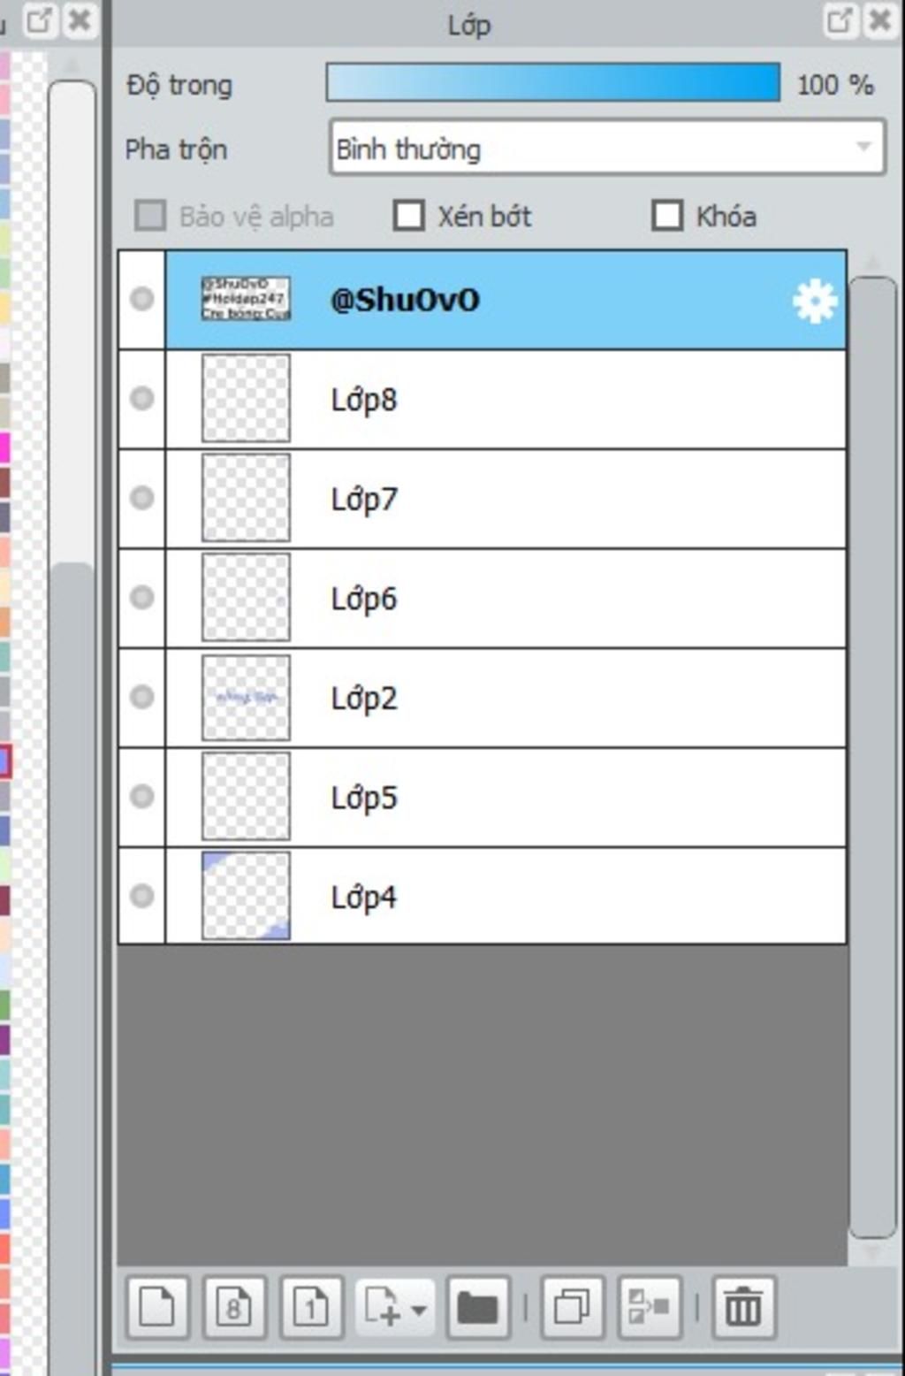Enable the Xén bớt checkbox

(x=408, y=215)
